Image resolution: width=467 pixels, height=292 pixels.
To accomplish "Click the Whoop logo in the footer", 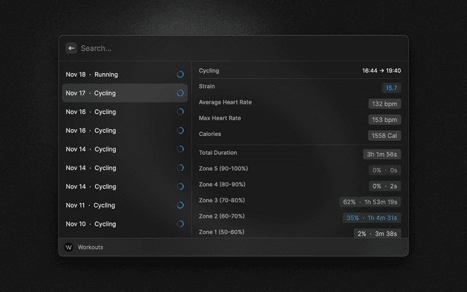I will [69, 247].
